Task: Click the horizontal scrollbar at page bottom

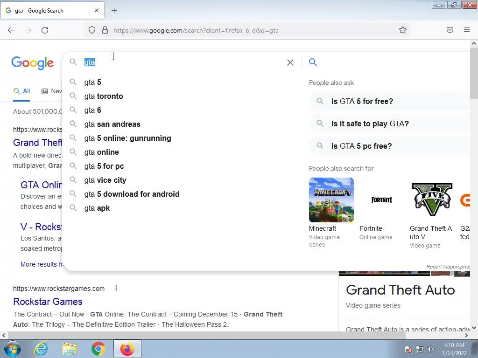Action: click(206, 336)
